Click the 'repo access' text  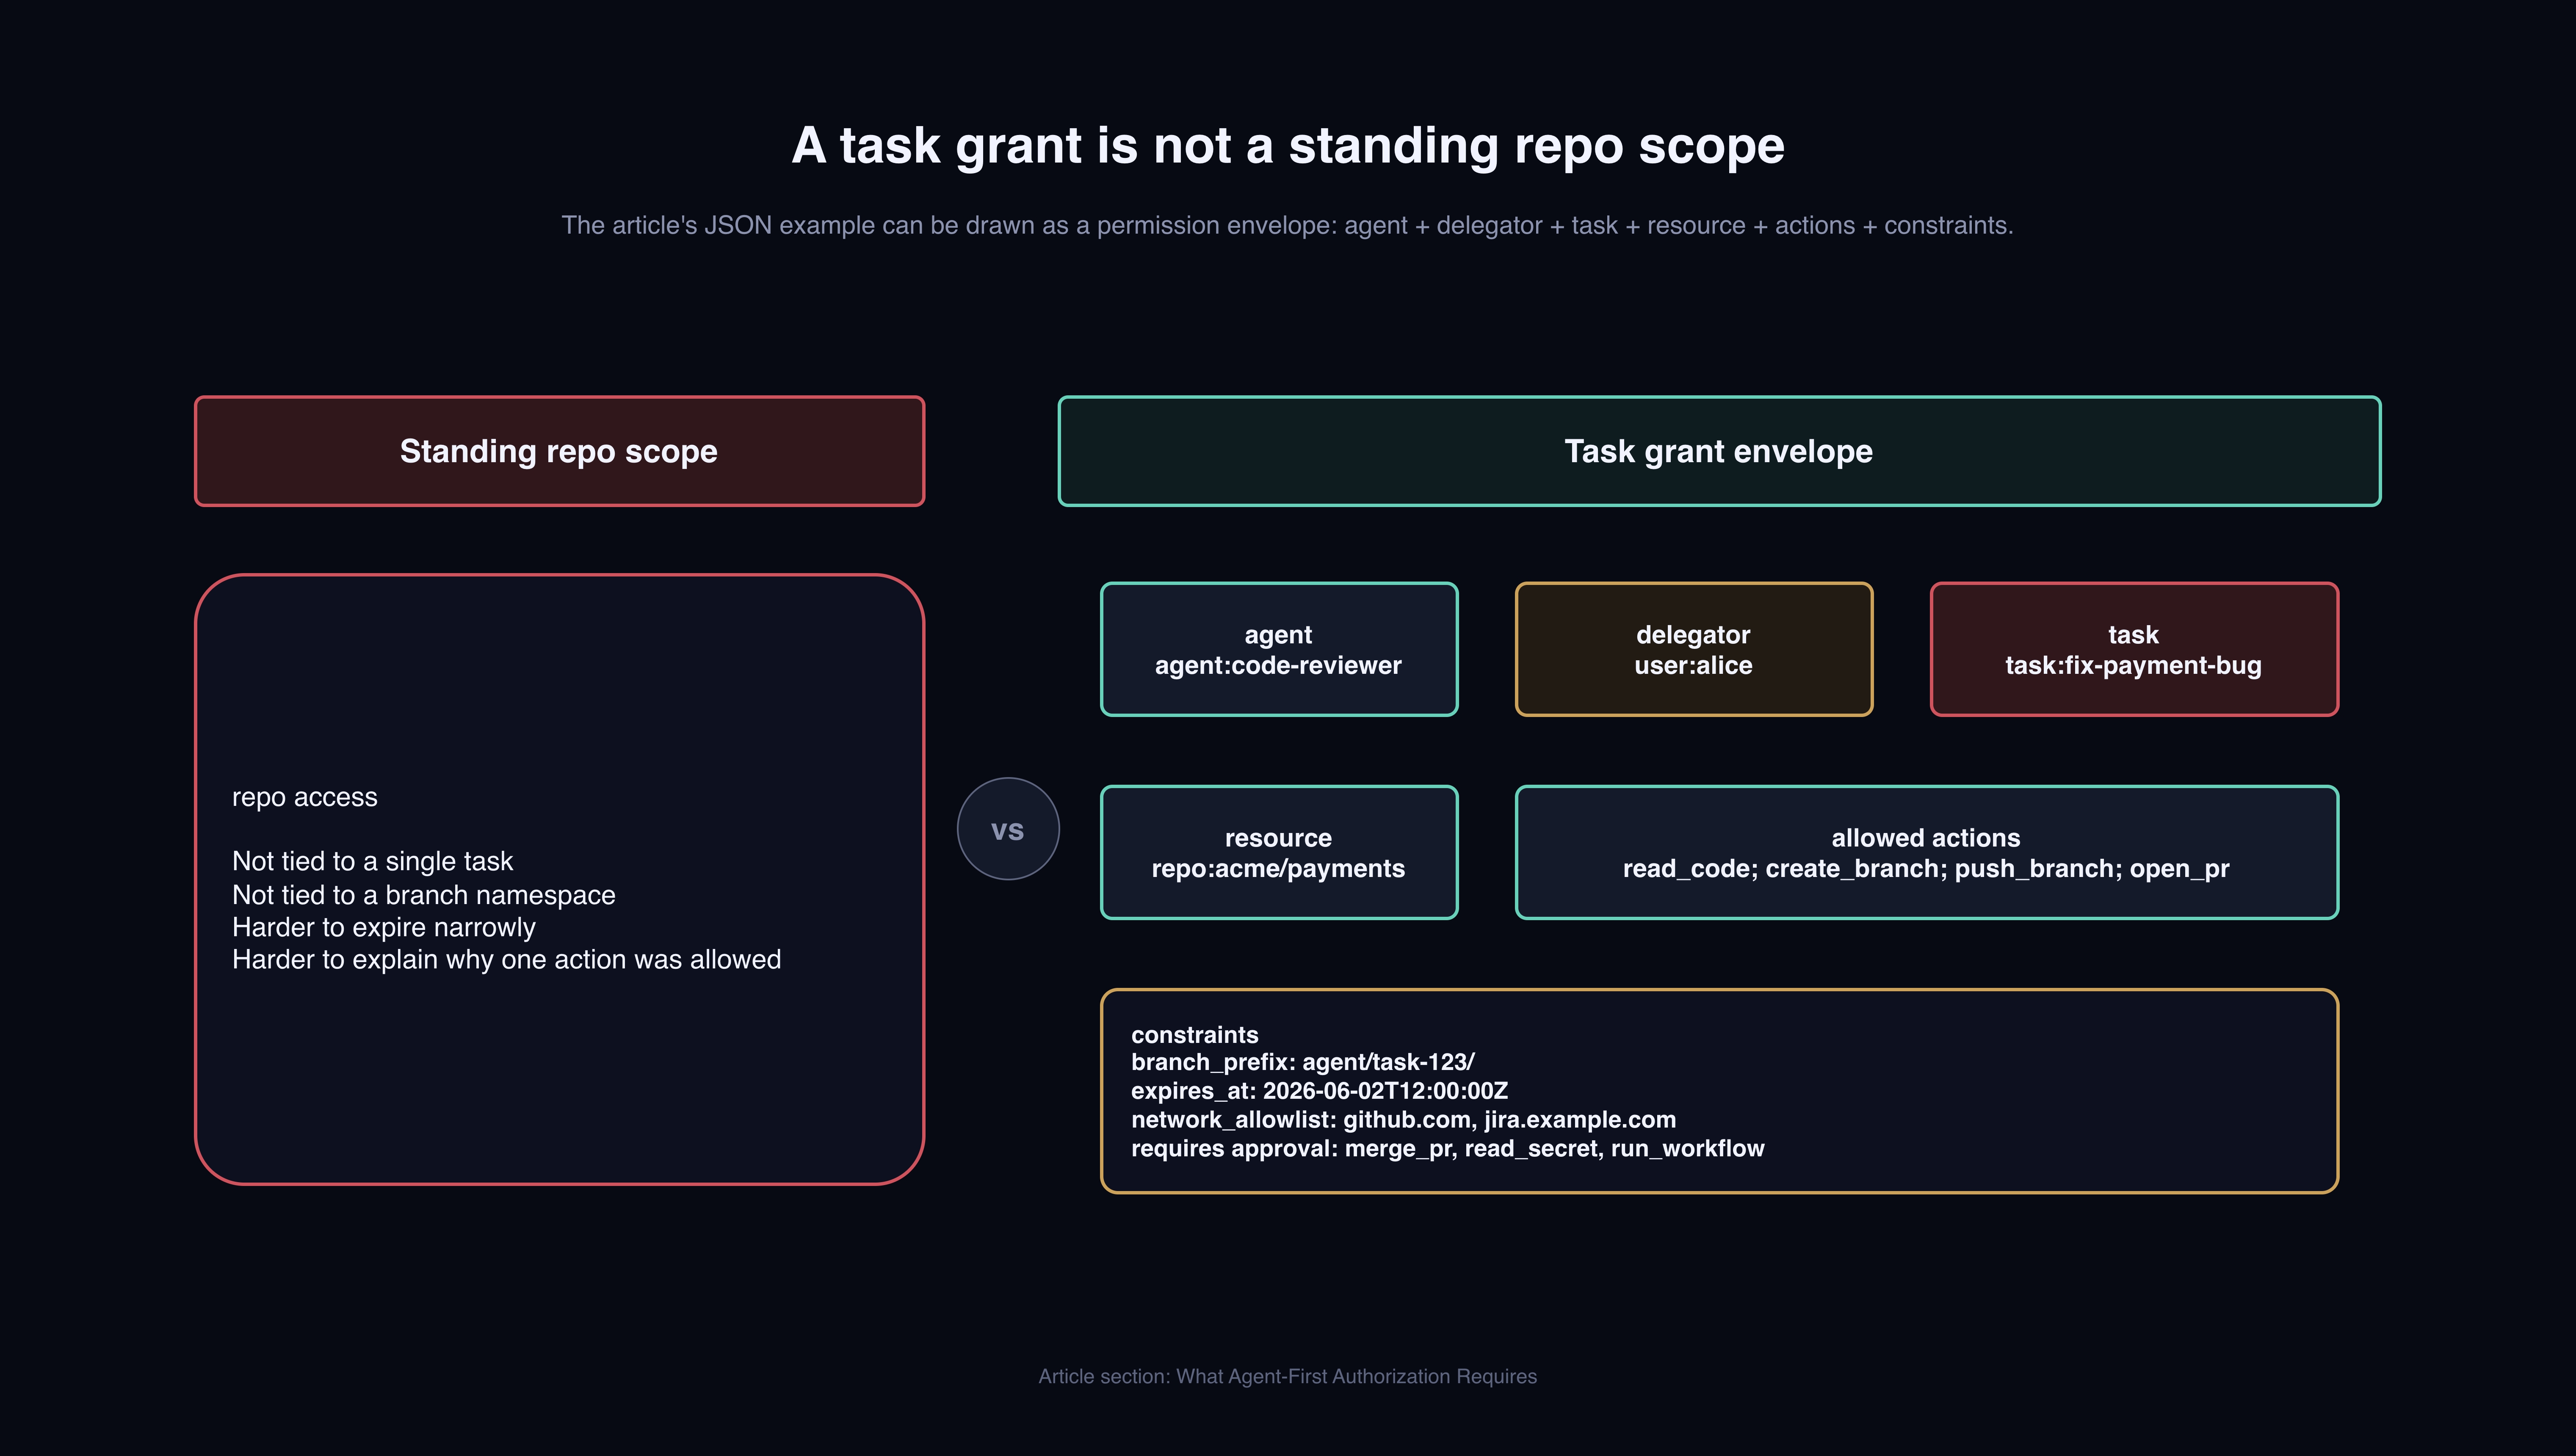[x=305, y=798]
